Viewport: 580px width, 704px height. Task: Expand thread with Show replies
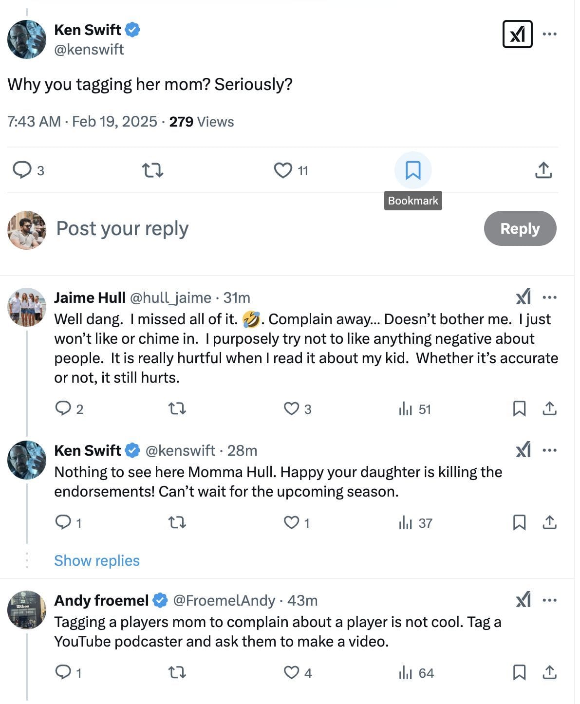(x=96, y=560)
